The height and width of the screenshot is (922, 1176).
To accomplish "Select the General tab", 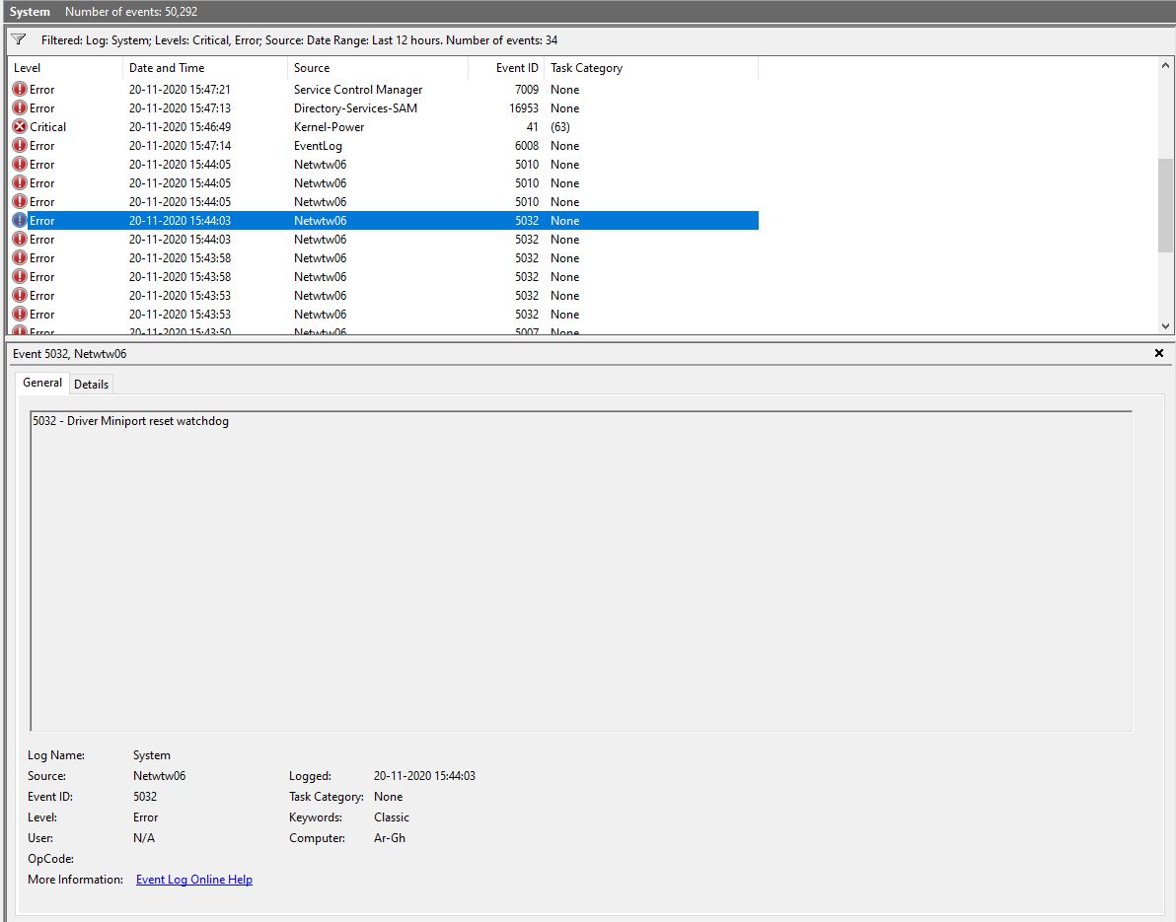I will pyautogui.click(x=42, y=383).
